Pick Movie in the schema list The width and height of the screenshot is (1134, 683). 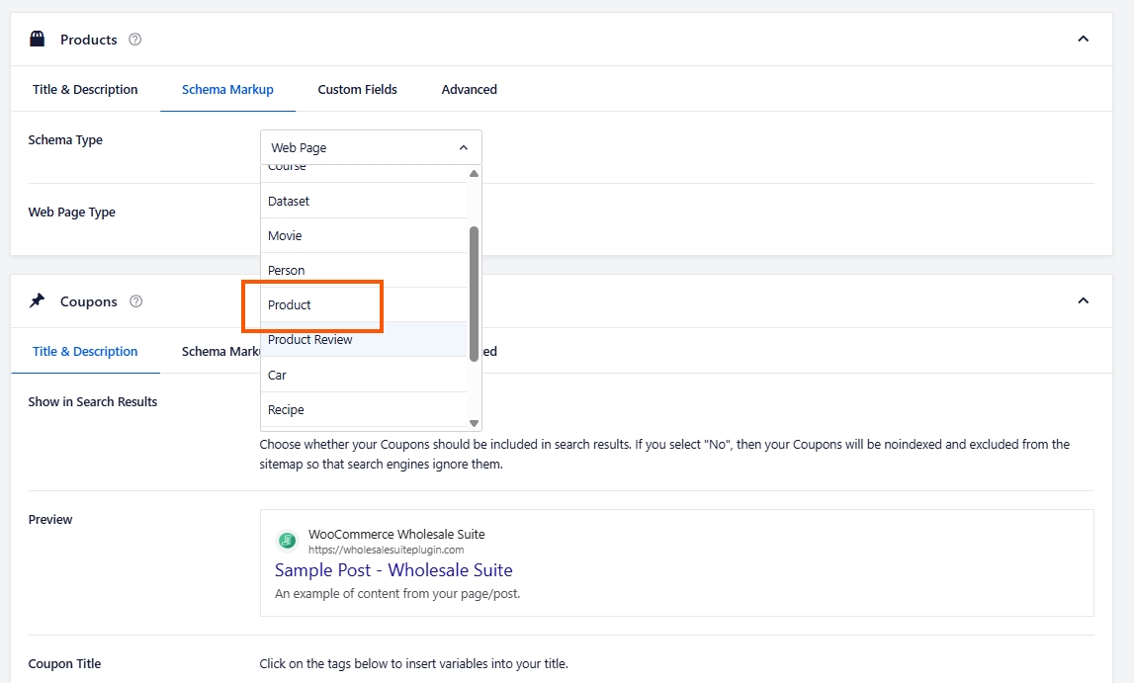(x=285, y=236)
